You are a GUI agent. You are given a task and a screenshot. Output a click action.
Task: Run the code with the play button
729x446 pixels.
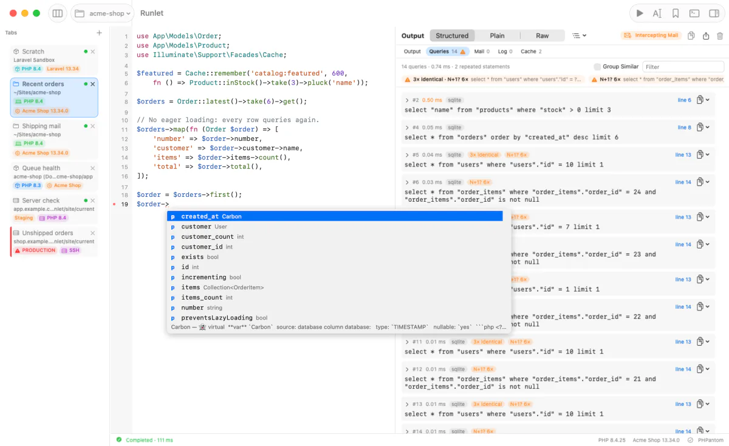point(640,13)
